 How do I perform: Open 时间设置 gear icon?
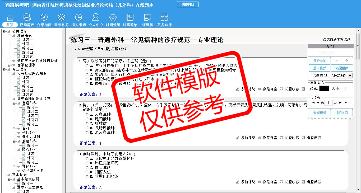tap(113, 18)
